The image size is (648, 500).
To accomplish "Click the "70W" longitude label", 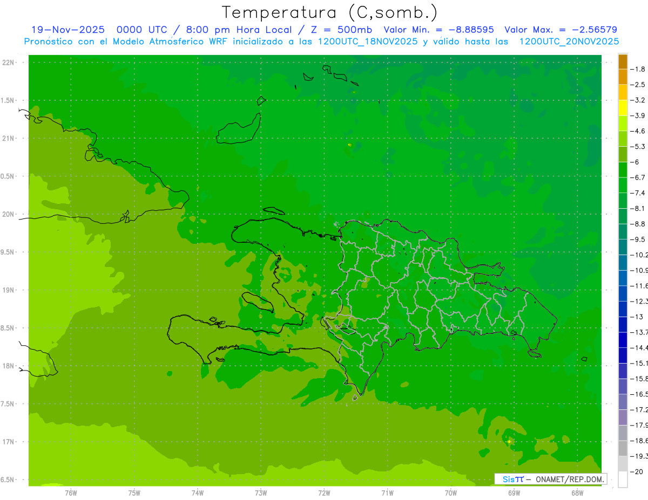I will pos(451,492).
